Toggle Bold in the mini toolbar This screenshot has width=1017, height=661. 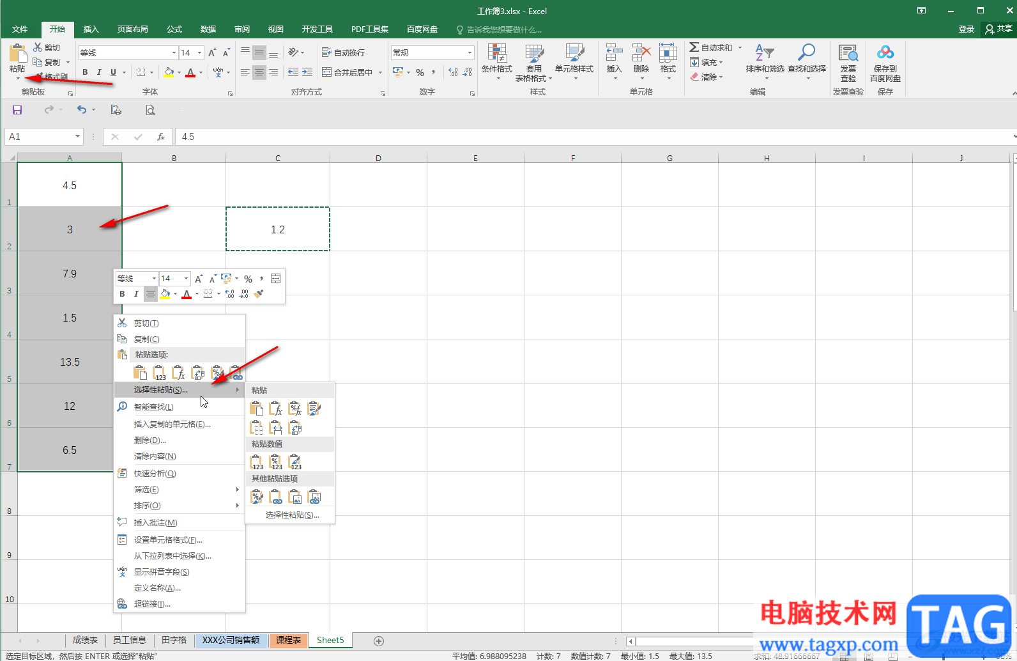122,294
